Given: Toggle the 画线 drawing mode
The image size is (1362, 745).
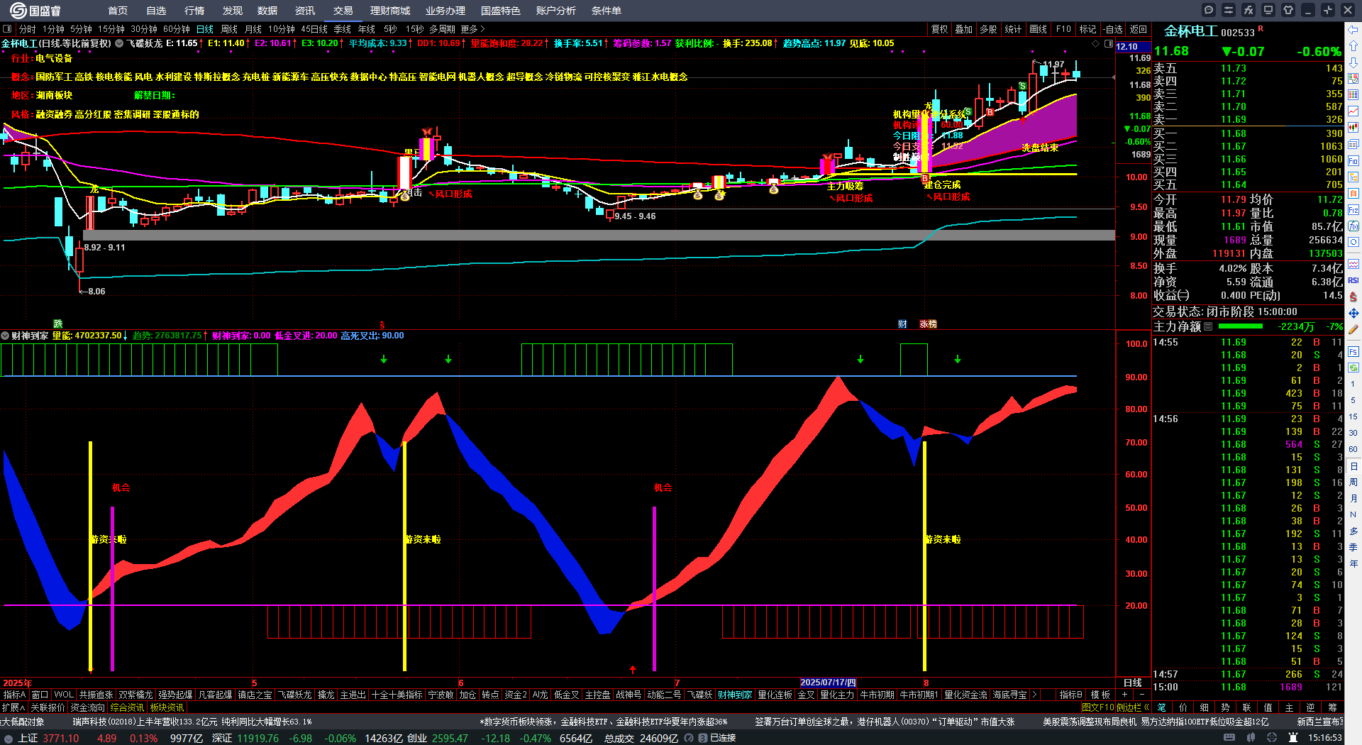Looking at the screenshot, I should 1038,29.
